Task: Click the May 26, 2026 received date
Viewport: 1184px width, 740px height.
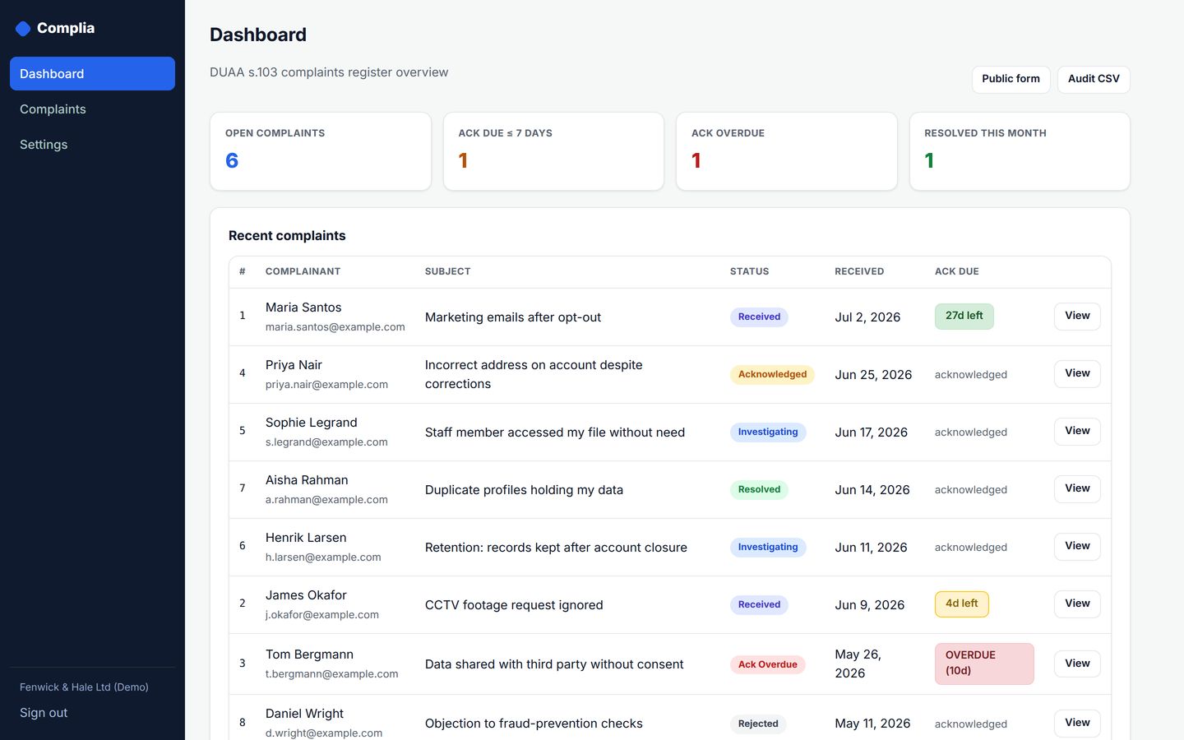Action: click(x=858, y=664)
